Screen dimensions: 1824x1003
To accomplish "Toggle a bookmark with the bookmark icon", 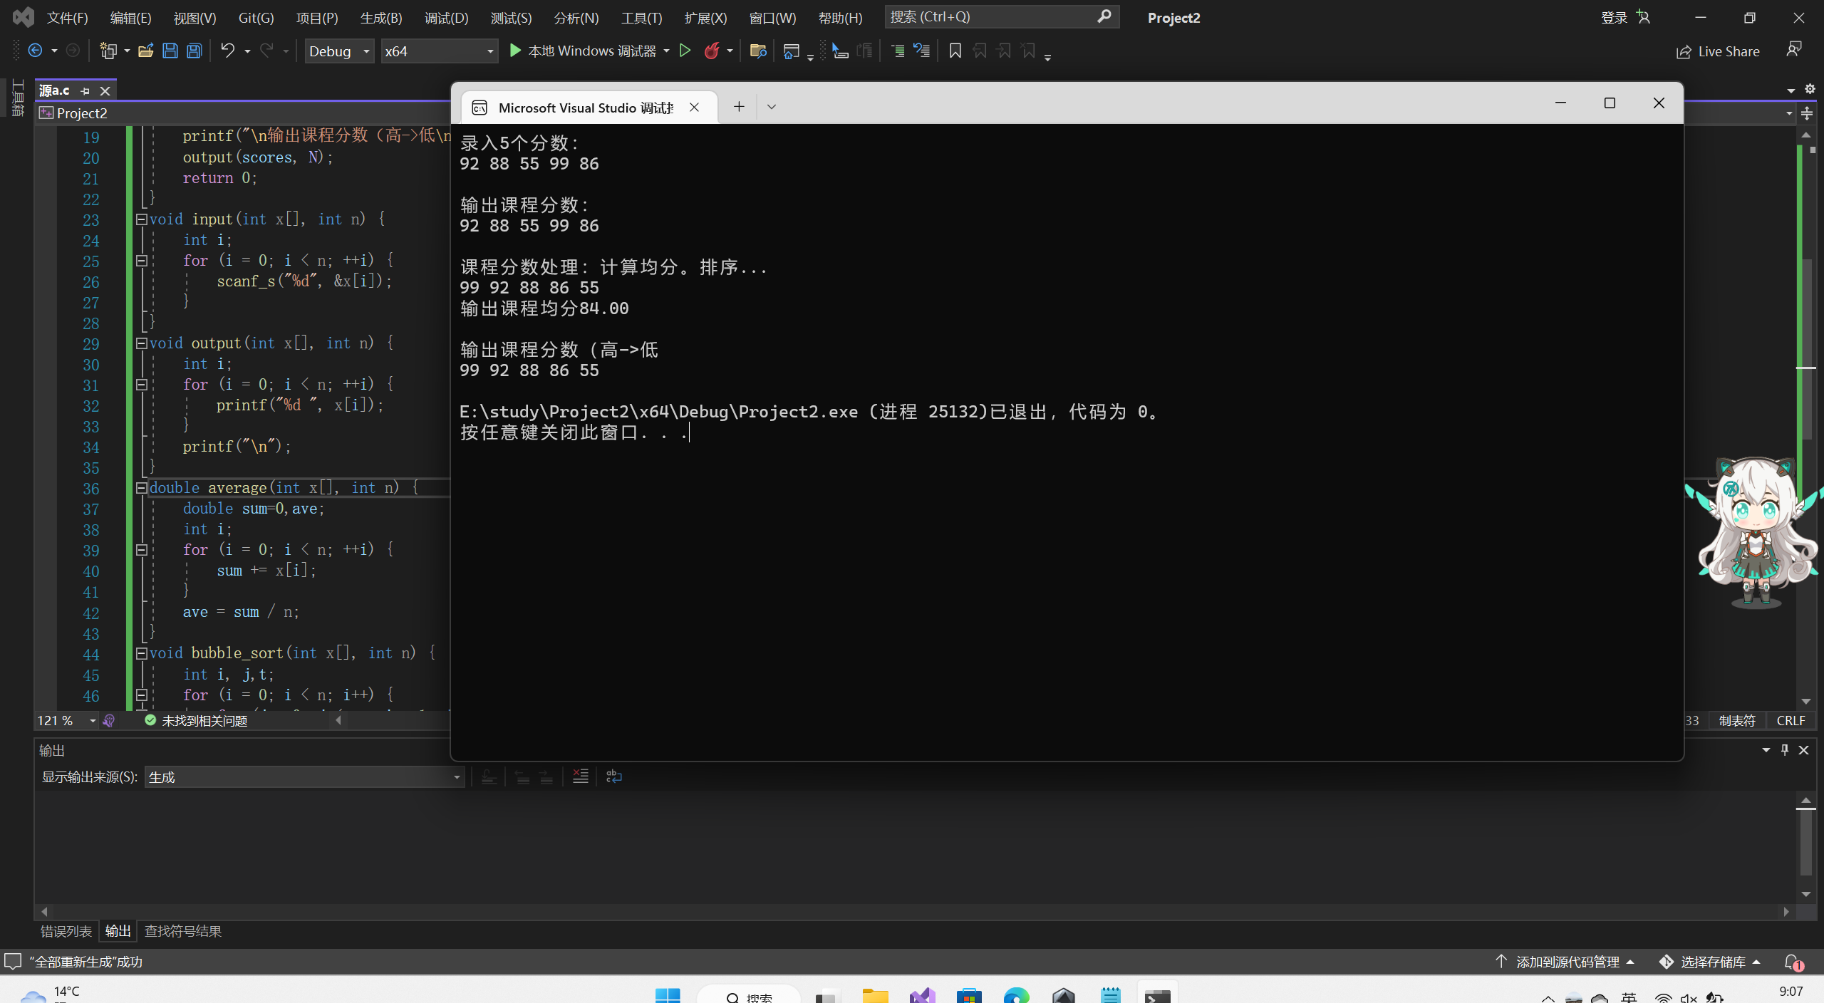I will pyautogui.click(x=955, y=51).
